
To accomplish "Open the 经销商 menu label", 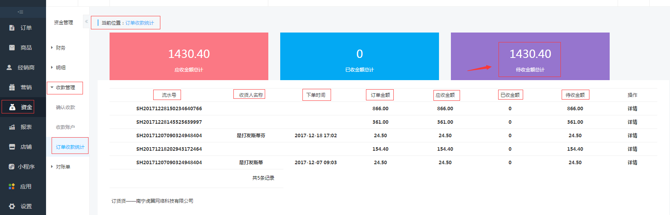I will (26, 67).
